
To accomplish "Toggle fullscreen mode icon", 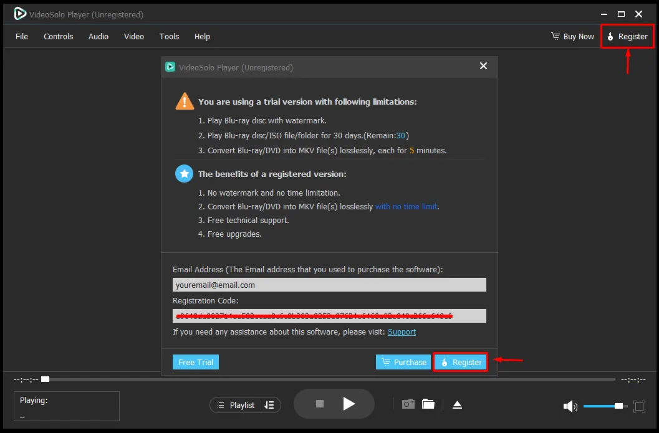I will point(639,406).
